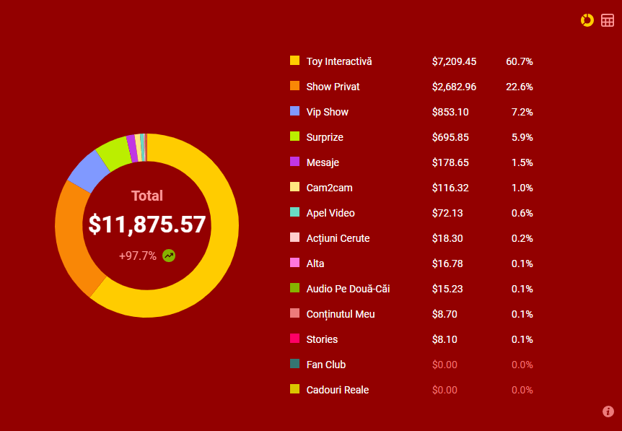This screenshot has height=431, width=622.
Task: Click the Stories legend label
Action: pyautogui.click(x=322, y=339)
